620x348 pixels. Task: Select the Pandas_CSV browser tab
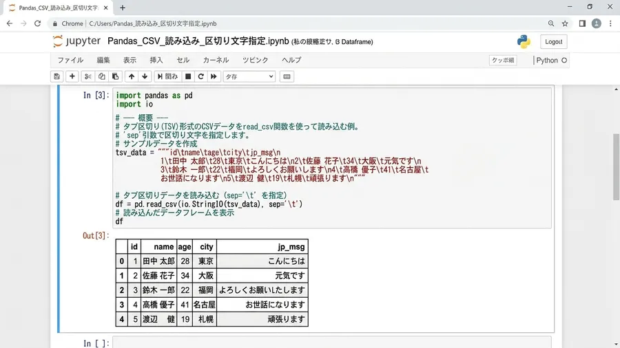(x=59, y=8)
